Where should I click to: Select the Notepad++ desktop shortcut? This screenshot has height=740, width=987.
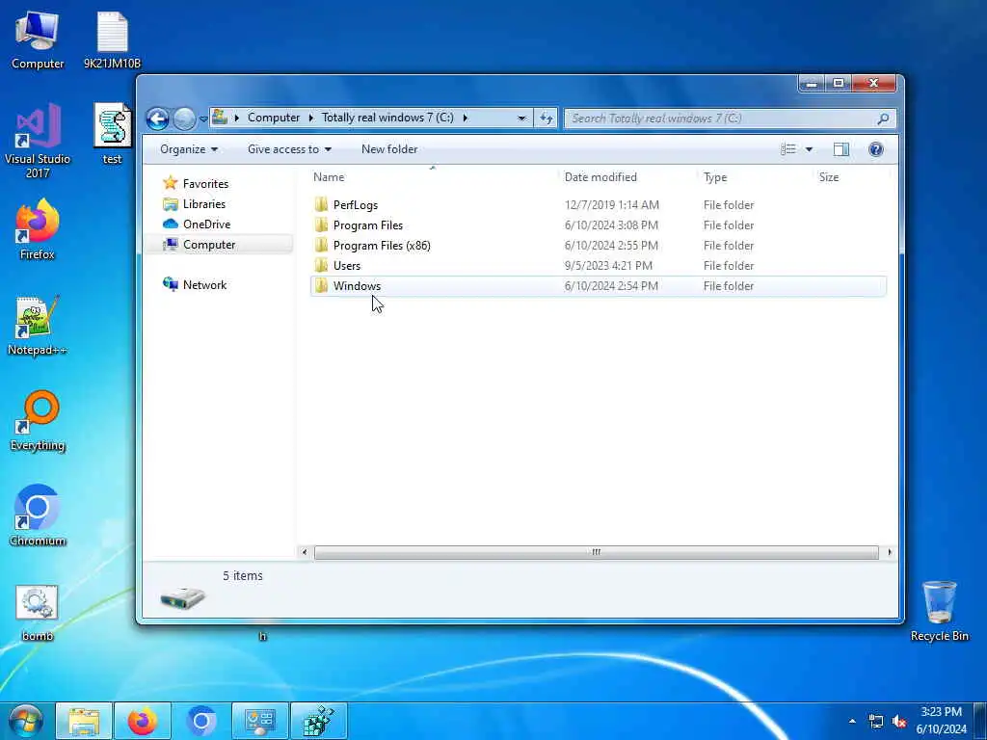pyautogui.click(x=38, y=325)
